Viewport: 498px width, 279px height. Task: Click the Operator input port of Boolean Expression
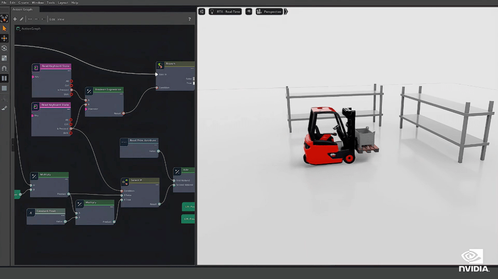[86, 109]
